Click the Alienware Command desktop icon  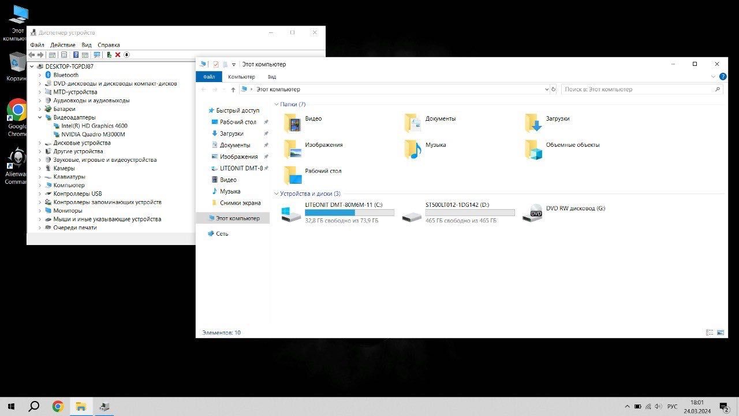(x=17, y=166)
